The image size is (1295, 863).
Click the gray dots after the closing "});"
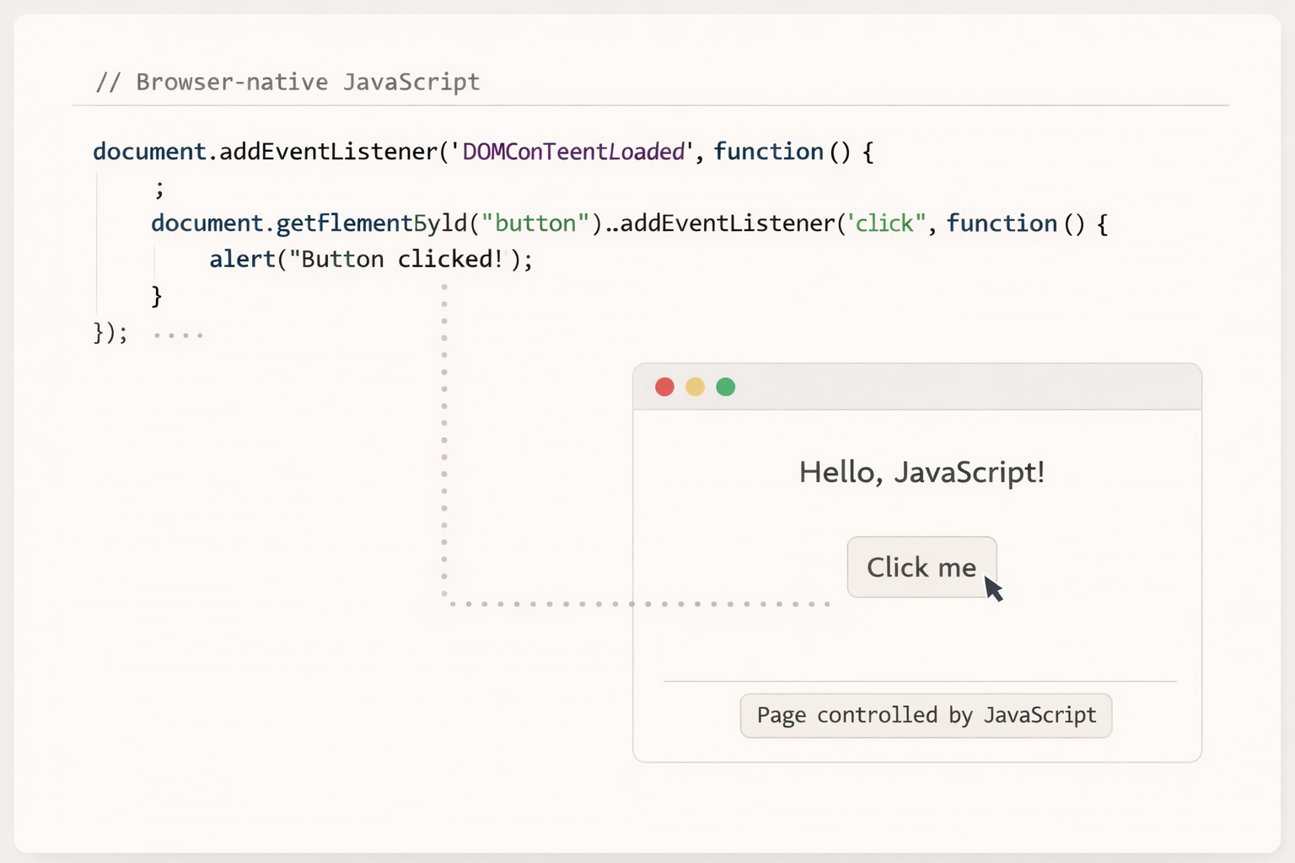pos(178,335)
